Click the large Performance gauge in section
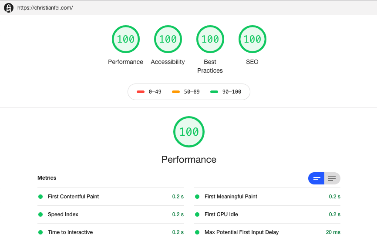The image size is (377, 241). coord(189,132)
